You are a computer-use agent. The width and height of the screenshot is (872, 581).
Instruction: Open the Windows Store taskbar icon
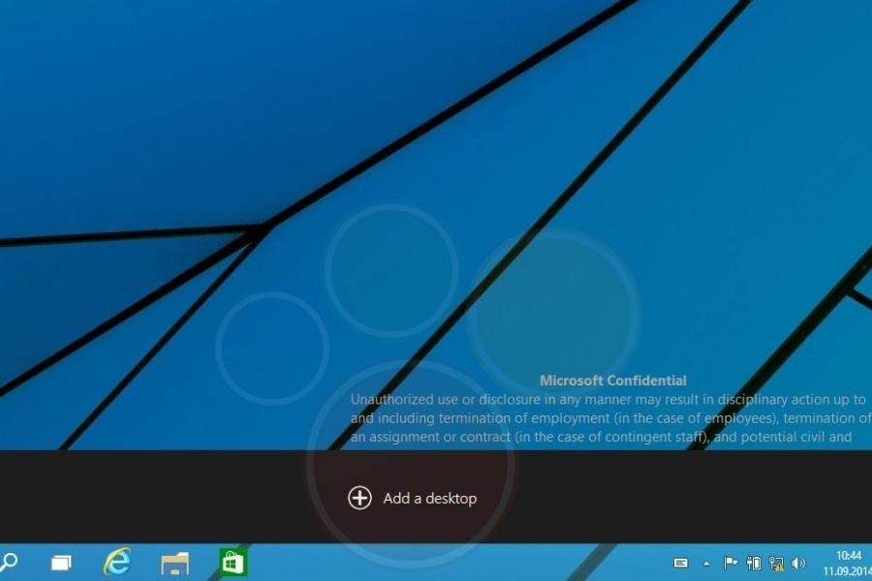[233, 562]
